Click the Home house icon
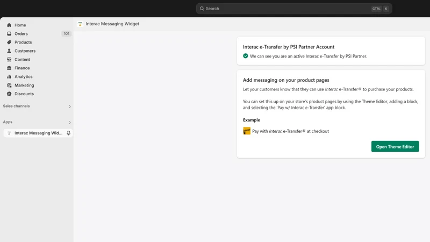This screenshot has height=242, width=430. click(9, 25)
